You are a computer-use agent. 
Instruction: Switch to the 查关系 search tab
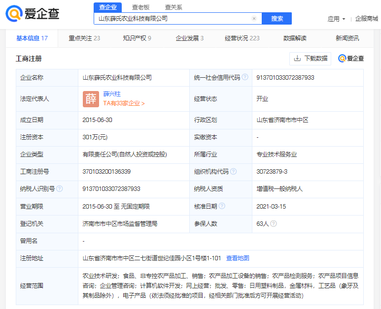coord(173,7)
